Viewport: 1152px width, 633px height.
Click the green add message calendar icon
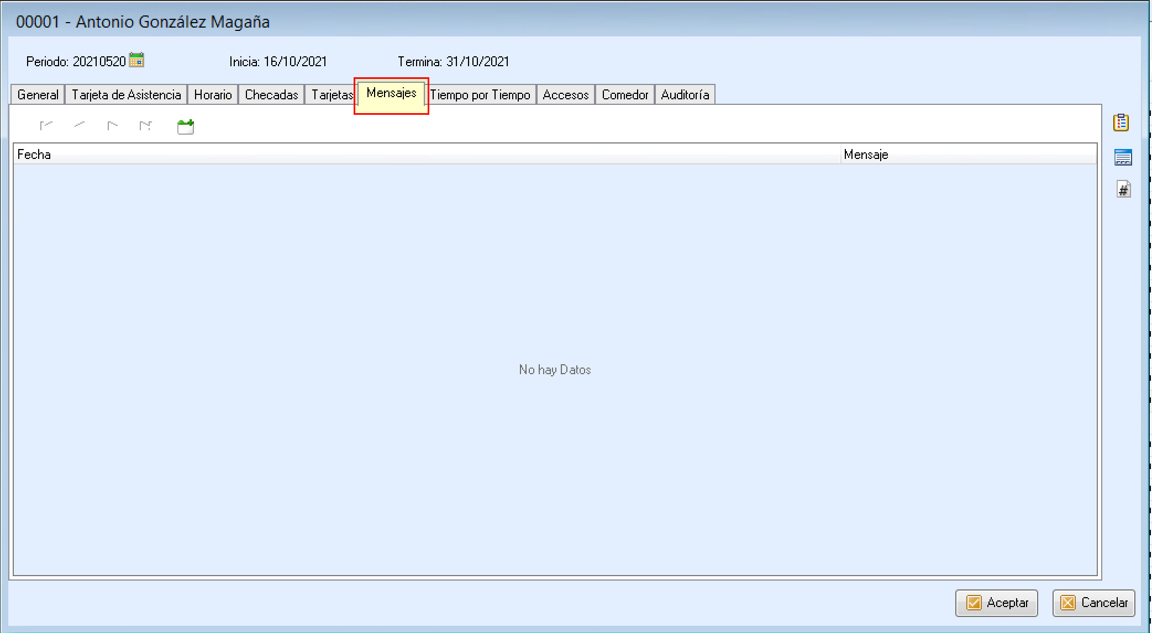click(186, 126)
